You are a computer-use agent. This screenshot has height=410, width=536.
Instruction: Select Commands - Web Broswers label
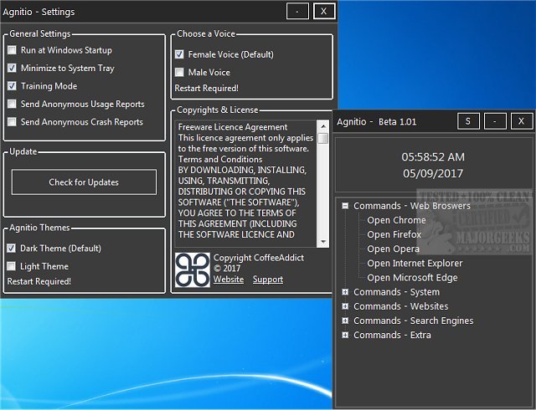pos(412,206)
